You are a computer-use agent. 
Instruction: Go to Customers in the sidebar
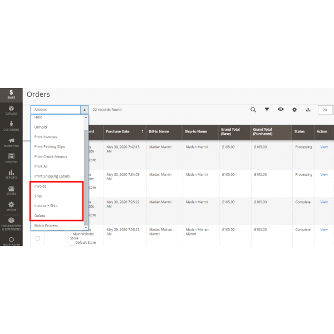tap(11, 126)
